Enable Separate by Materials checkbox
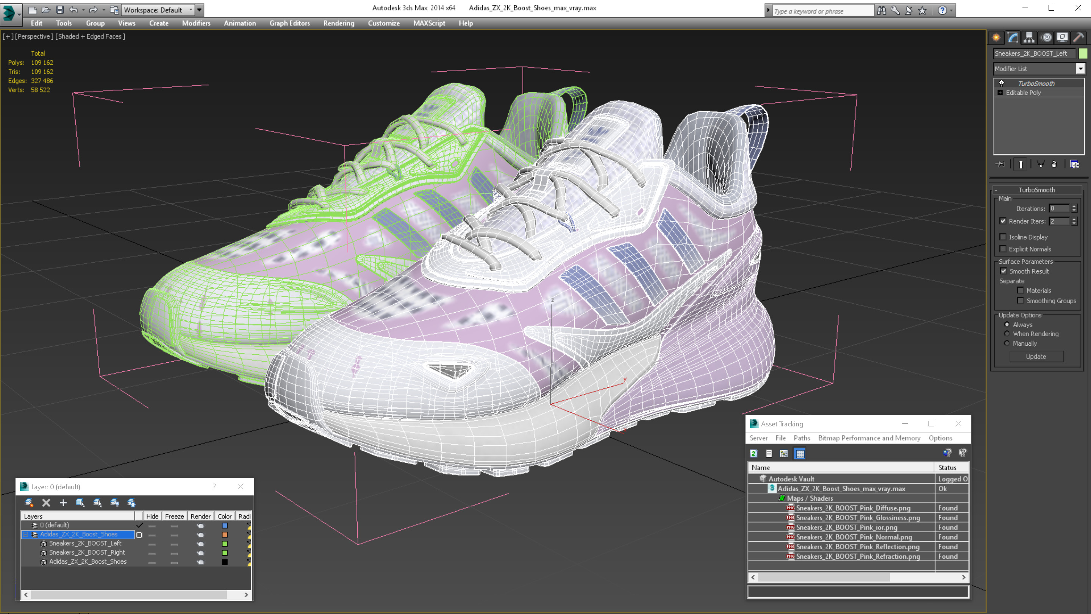This screenshot has width=1091, height=614. tap(1020, 290)
